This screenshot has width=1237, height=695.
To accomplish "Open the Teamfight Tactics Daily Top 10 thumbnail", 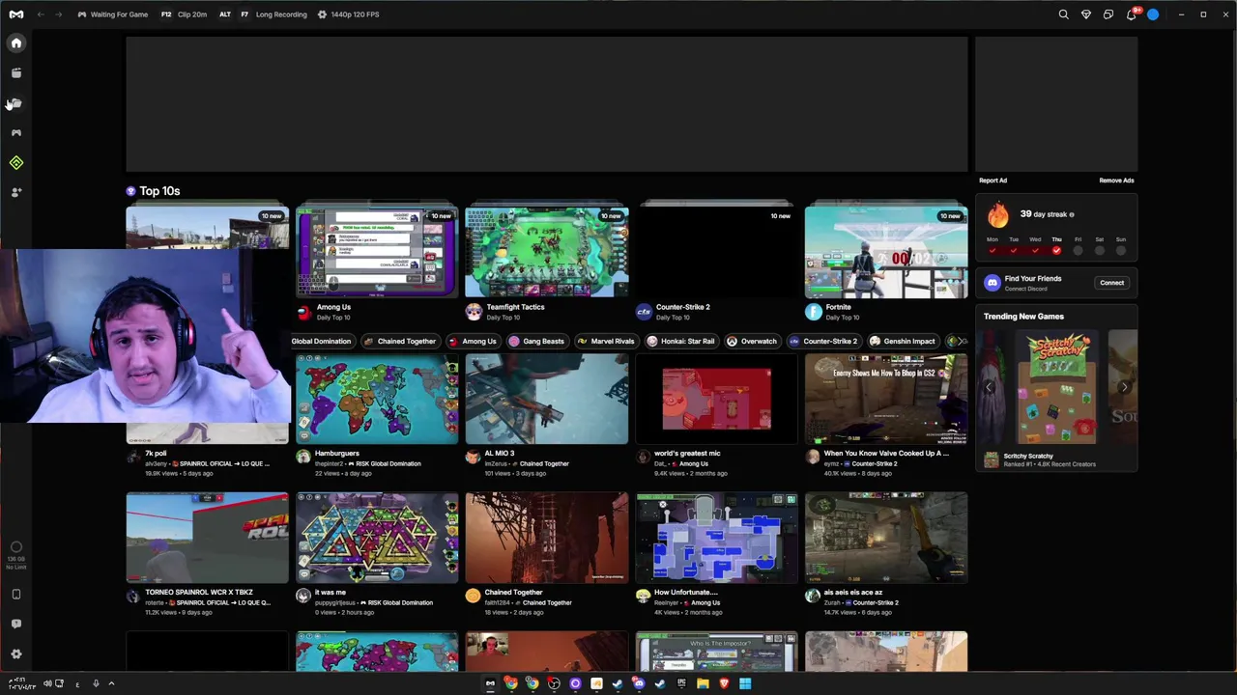I will (x=547, y=252).
